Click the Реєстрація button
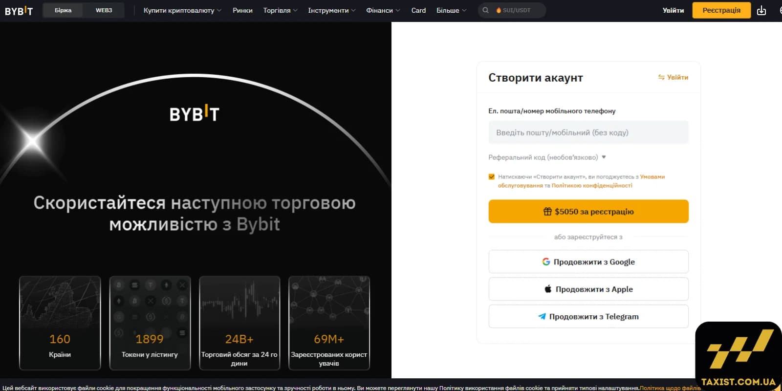This screenshot has width=782, height=391. pyautogui.click(x=721, y=10)
